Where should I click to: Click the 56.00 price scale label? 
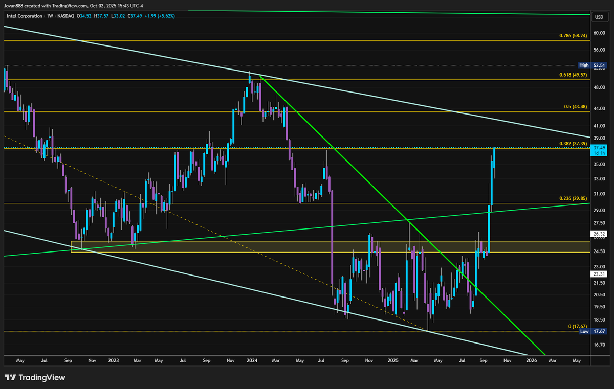click(x=599, y=50)
